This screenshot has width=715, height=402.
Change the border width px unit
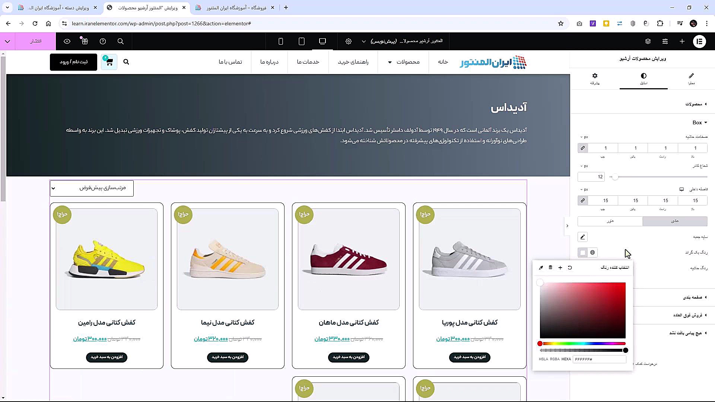(584, 137)
